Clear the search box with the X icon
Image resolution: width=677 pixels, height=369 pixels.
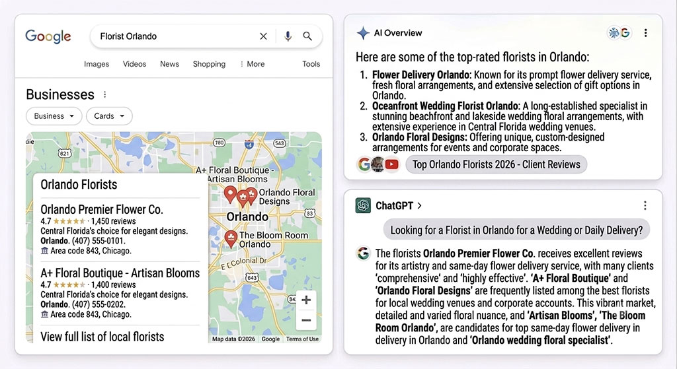tap(263, 36)
